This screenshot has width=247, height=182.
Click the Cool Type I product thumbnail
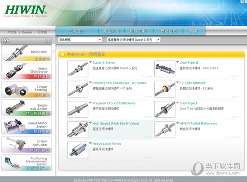165,110
